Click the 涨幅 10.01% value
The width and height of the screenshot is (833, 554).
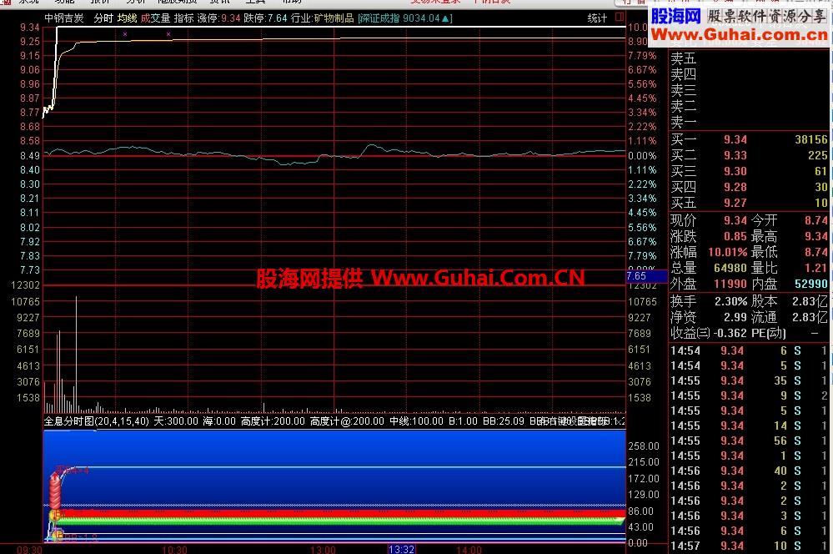pyautogui.click(x=727, y=252)
